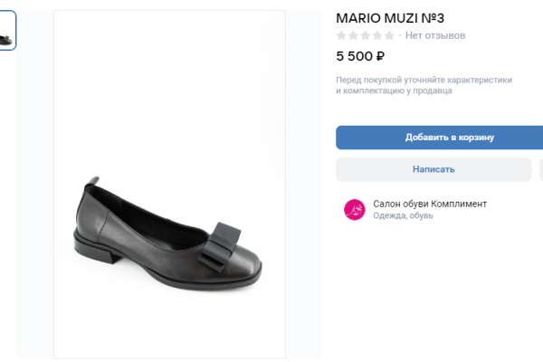The width and height of the screenshot is (543, 362).
Task: Click the MARIO MUZI №3 product title
Action: [x=390, y=17]
